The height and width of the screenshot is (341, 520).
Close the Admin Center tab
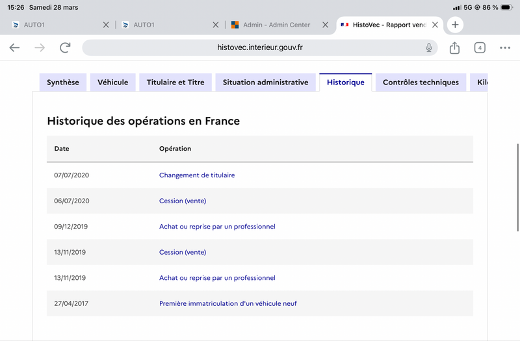[325, 25]
